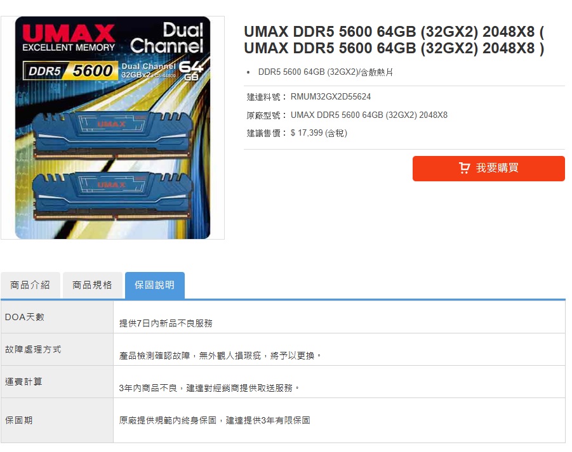Select the 保固說明 tab
The height and width of the screenshot is (452, 572).
pyautogui.click(x=155, y=285)
